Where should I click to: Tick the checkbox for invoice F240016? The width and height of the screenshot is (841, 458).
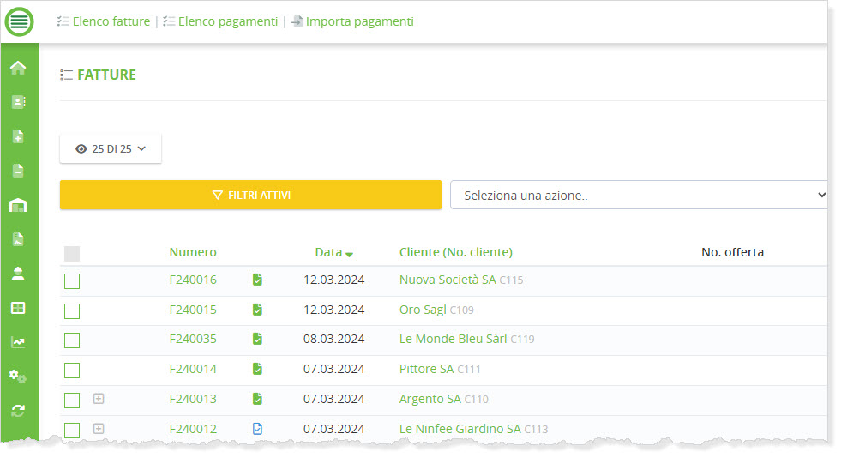[x=72, y=281]
